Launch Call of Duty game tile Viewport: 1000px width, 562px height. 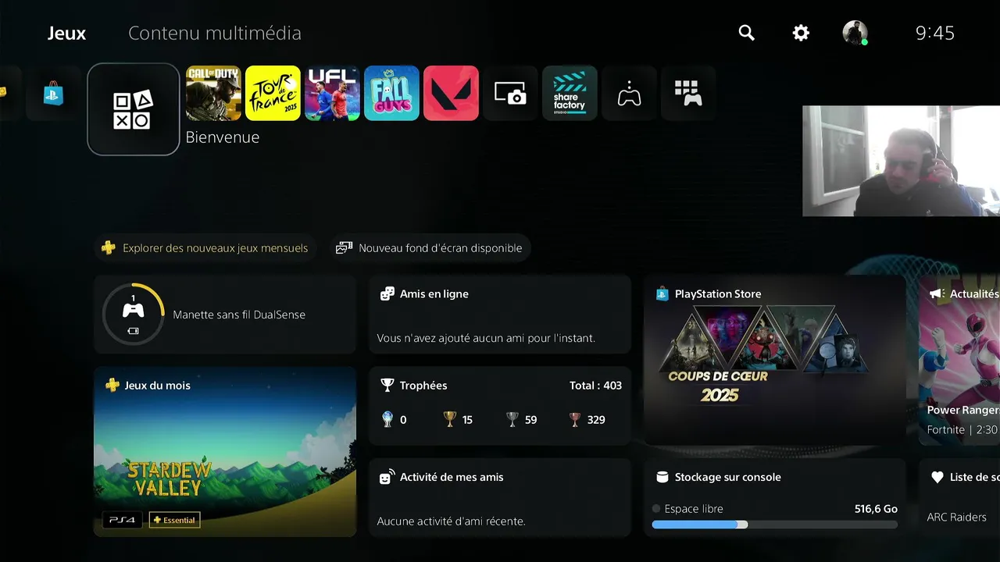(x=213, y=93)
